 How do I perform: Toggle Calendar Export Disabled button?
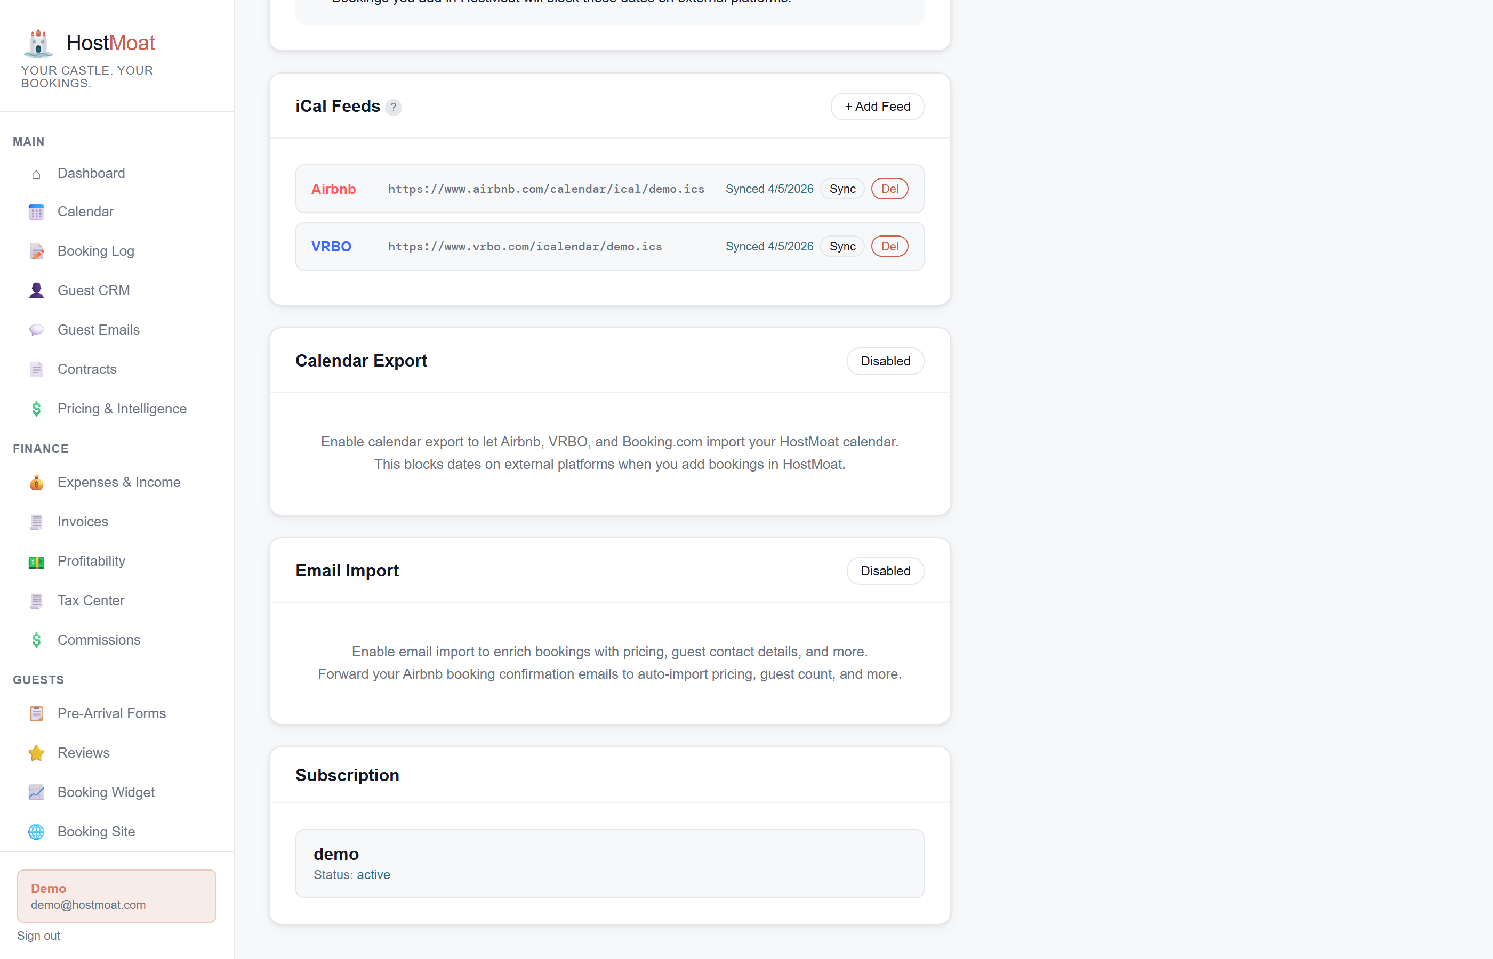click(x=886, y=361)
